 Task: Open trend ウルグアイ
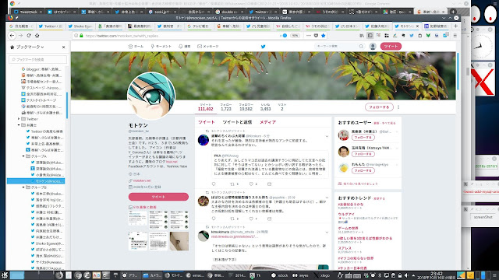pyautogui.click(x=346, y=215)
